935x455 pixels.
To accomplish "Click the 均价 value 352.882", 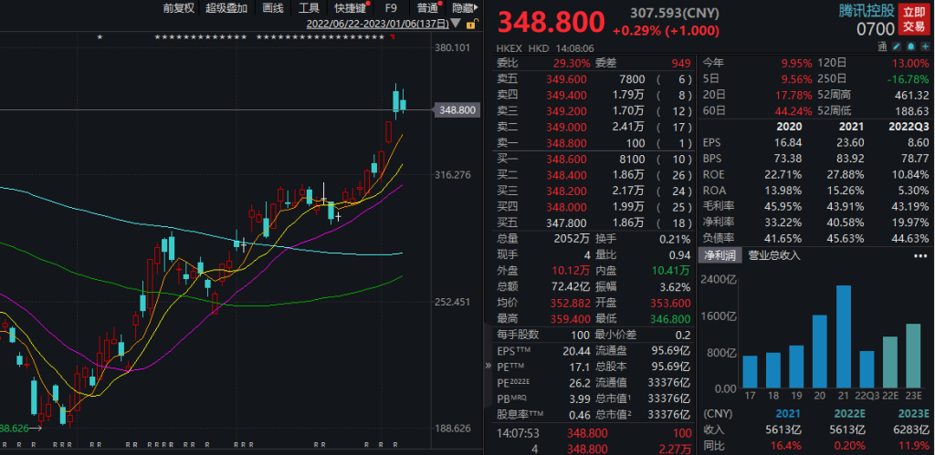I will coord(568,303).
